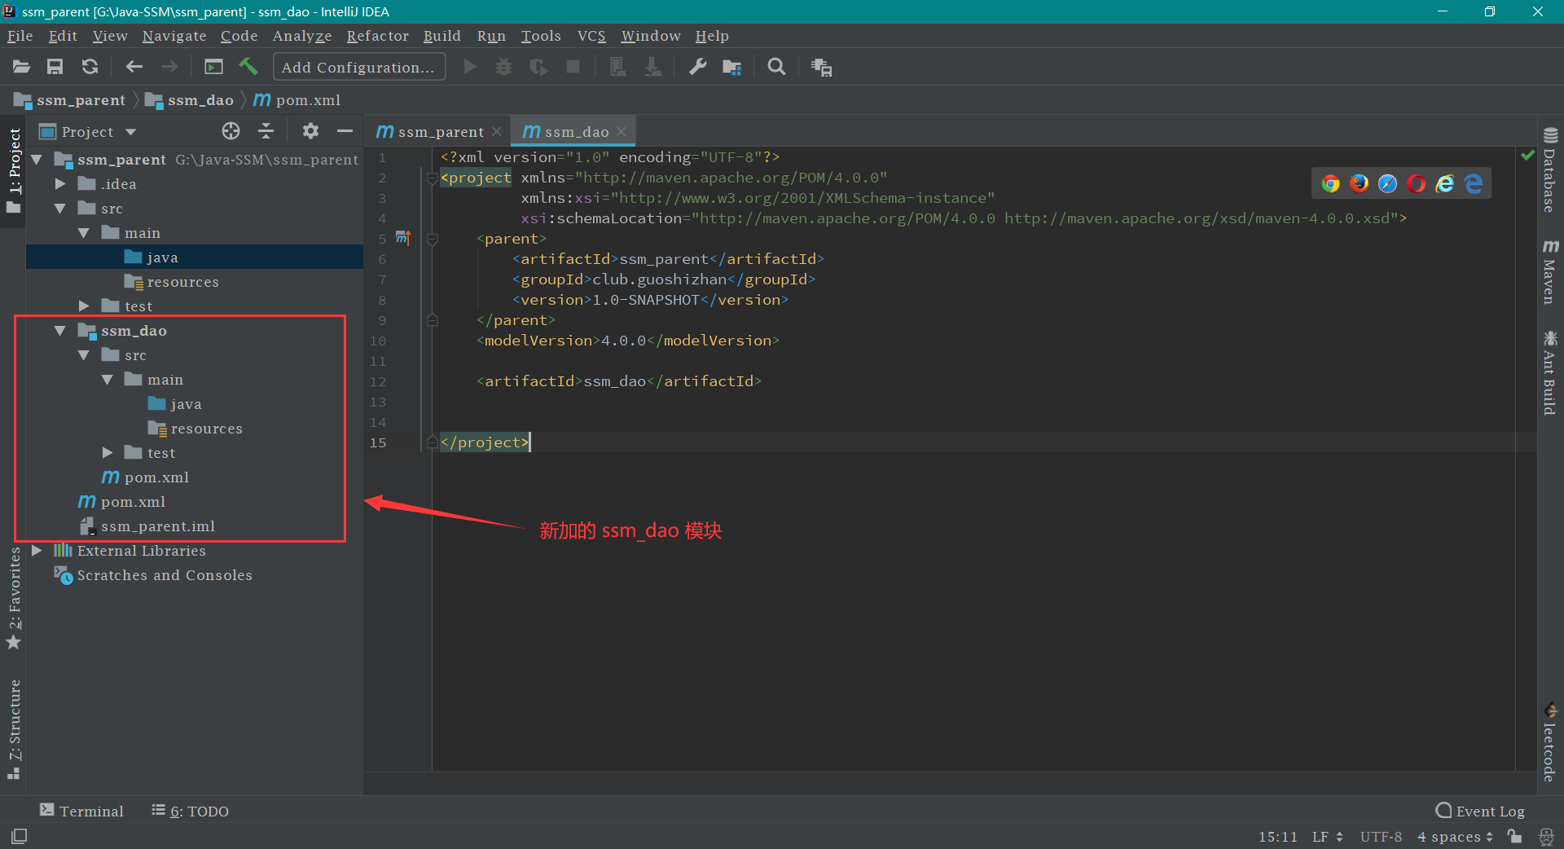This screenshot has width=1564, height=849.
Task: Click the Build Project hammer icon
Action: pos(248,67)
